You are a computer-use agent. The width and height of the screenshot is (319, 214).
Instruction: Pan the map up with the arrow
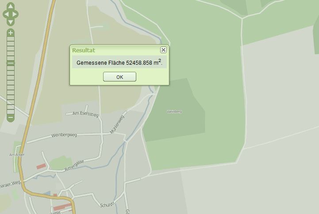click(11, 6)
